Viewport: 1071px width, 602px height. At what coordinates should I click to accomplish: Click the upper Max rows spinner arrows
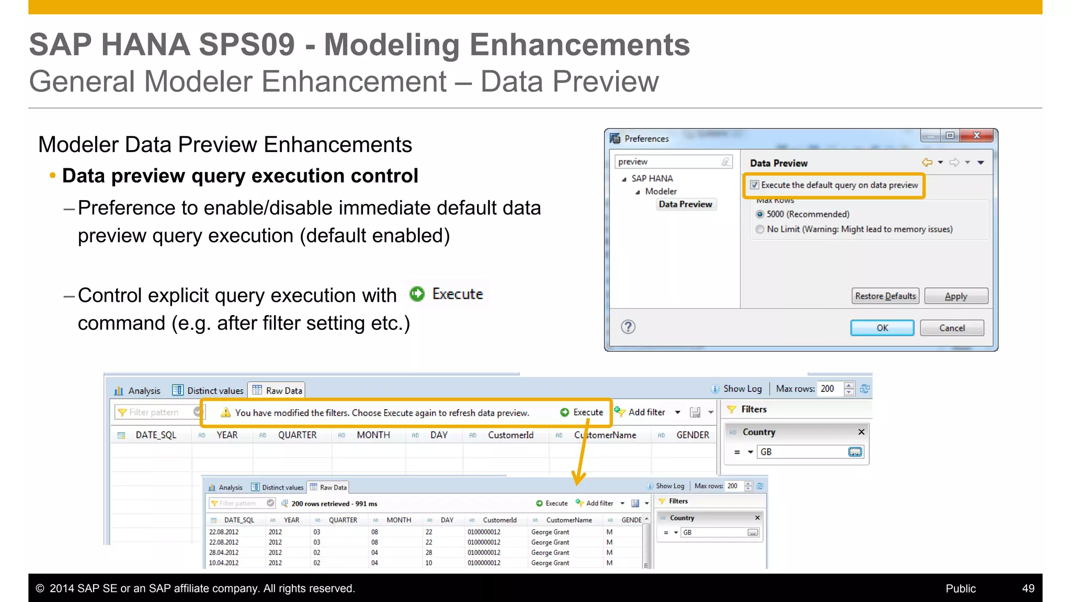(x=849, y=389)
